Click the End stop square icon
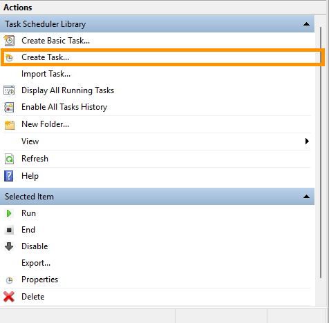Screen dimensions: 329x323 [x=9, y=230]
